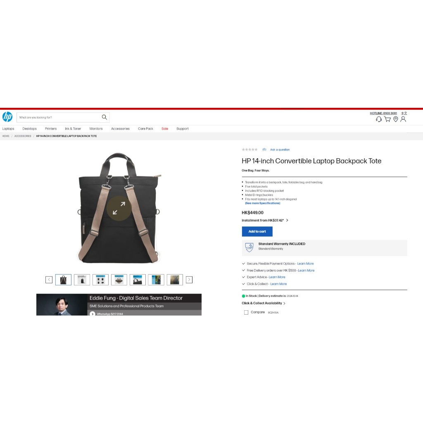Image resolution: width=423 pixels, height=423 pixels.
Task: Open the headset support icon
Action: coord(379,119)
